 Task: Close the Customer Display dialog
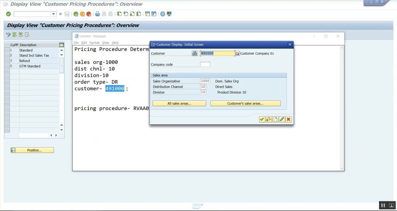290,45
